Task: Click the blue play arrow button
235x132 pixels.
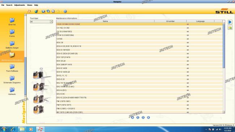Action: click(230, 22)
